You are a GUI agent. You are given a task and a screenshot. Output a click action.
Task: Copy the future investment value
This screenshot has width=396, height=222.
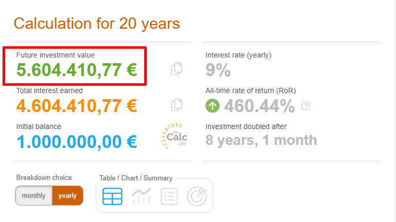pos(177,69)
